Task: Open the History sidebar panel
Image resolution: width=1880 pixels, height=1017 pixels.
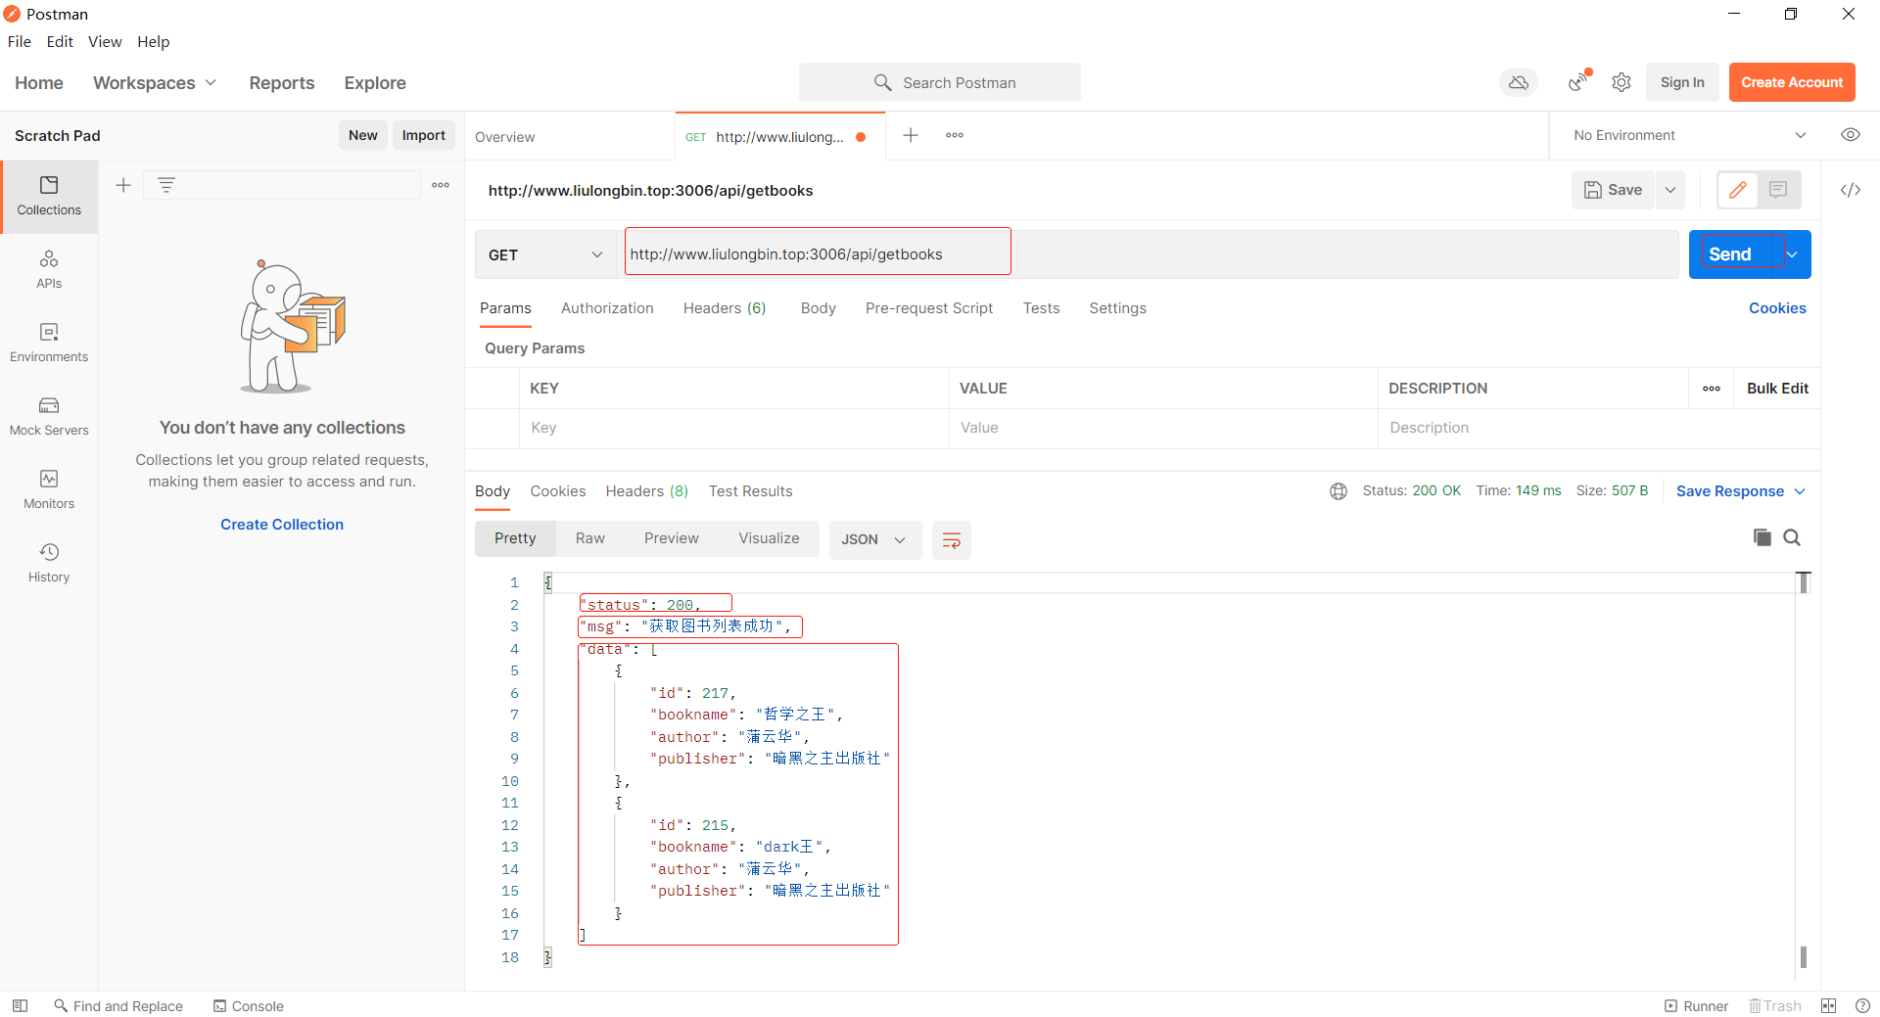Action: pos(49,564)
